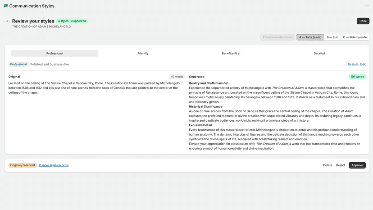Screen dimensions: 373x210
Task: Open the Professional style tab
Action: click(55, 53)
